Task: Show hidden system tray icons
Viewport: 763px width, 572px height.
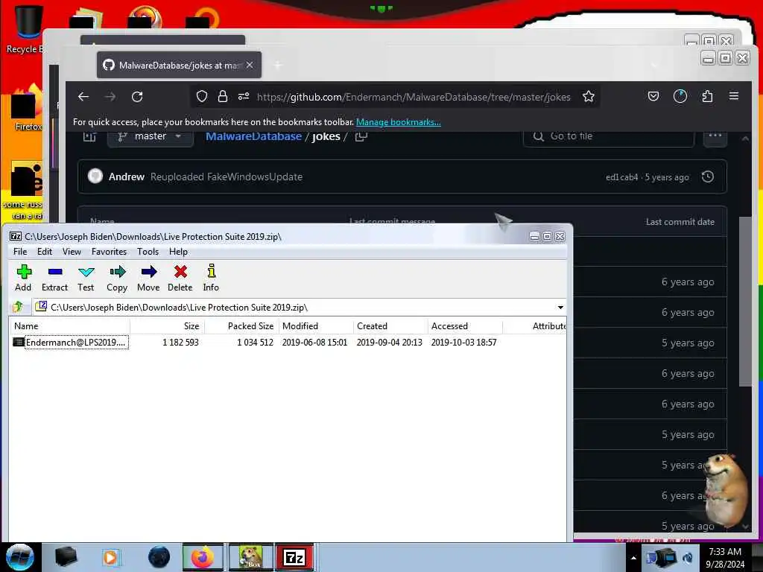Action: [633, 558]
